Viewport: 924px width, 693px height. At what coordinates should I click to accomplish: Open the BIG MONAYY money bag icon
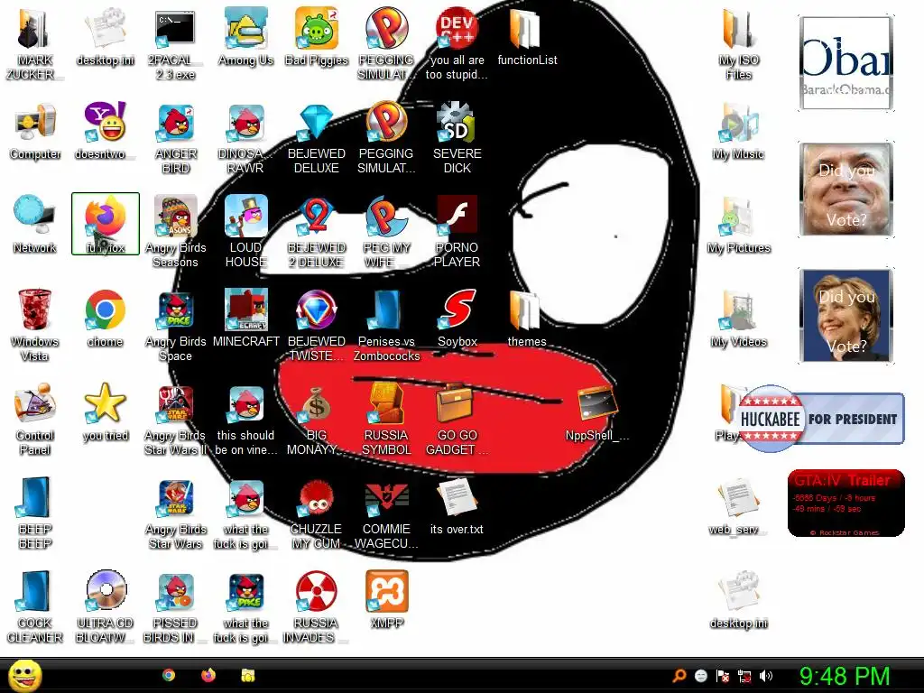(317, 419)
